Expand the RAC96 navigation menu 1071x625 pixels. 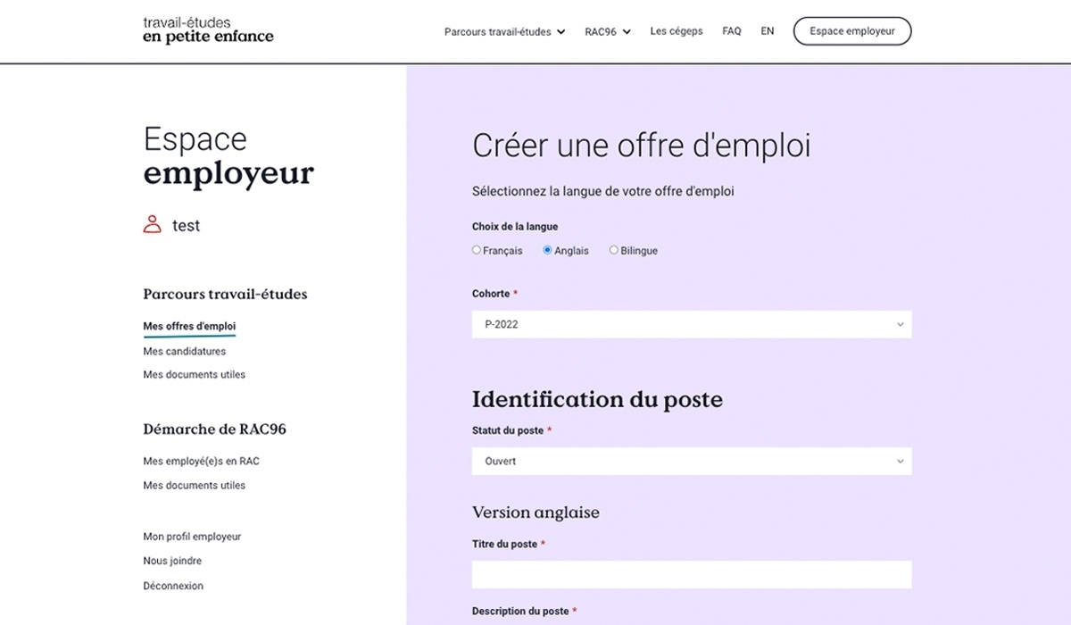(608, 31)
